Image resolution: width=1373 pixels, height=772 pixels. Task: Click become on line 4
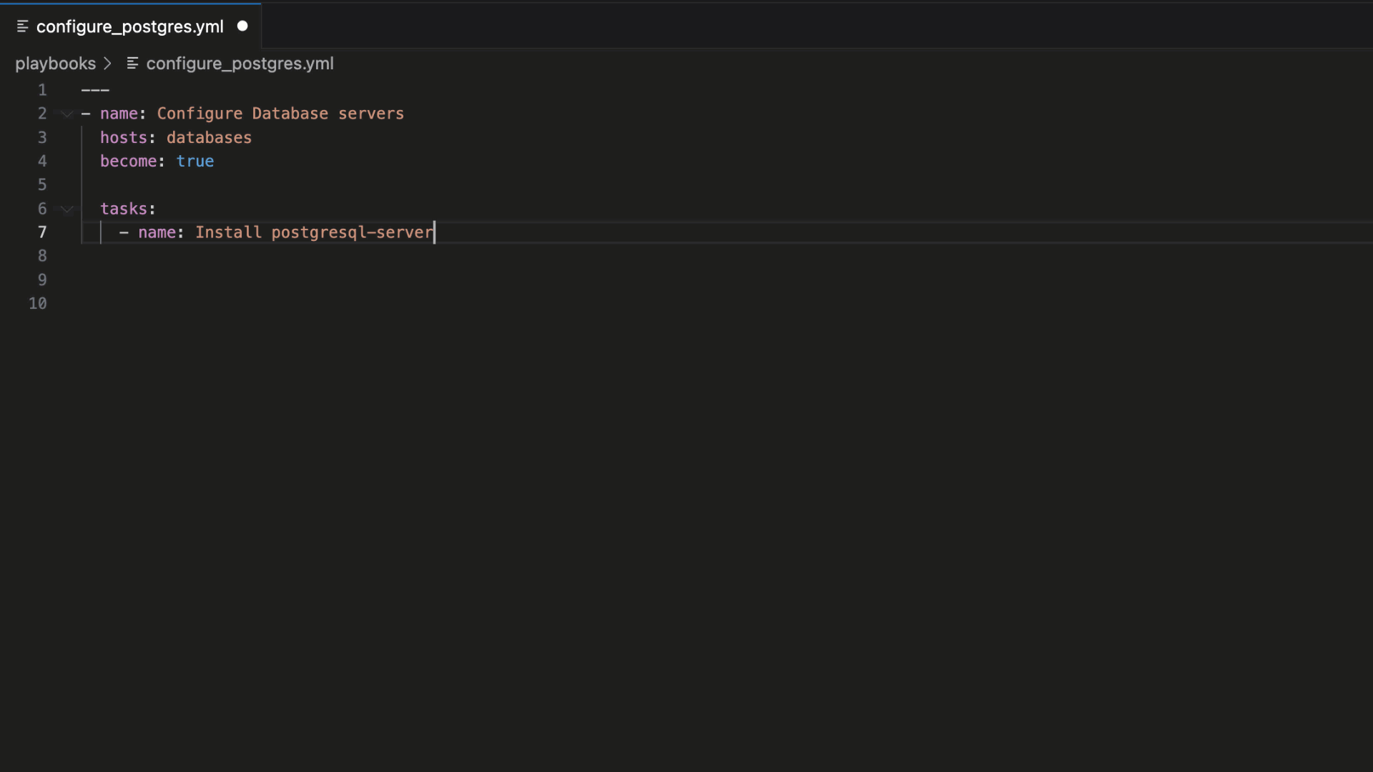pos(127,161)
